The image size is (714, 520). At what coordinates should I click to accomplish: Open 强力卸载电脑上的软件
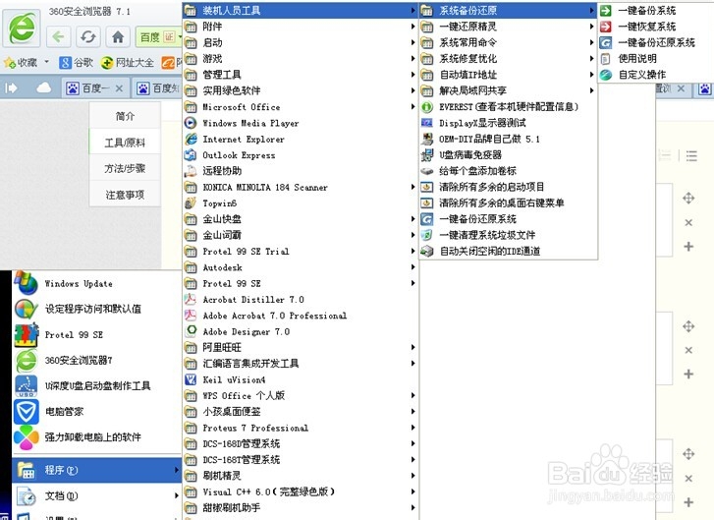(x=97, y=436)
